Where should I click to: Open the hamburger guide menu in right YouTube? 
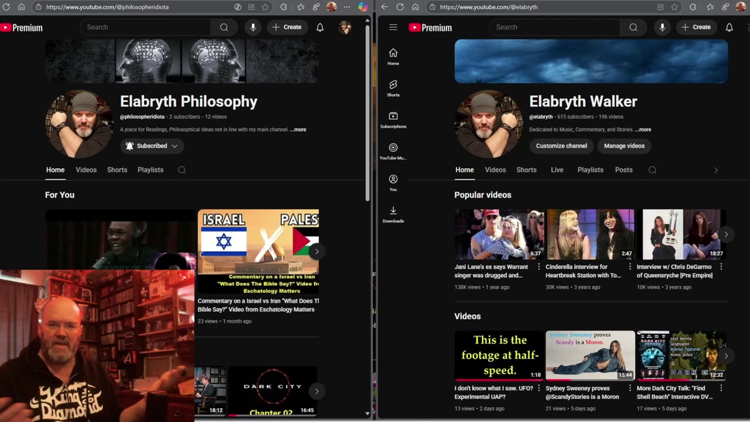tap(393, 27)
